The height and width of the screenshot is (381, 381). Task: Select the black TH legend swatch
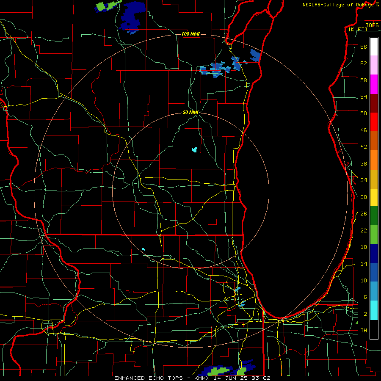coord(374,329)
